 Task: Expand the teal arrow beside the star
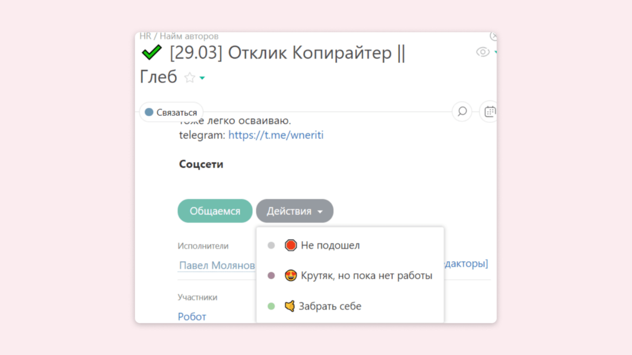pos(202,78)
